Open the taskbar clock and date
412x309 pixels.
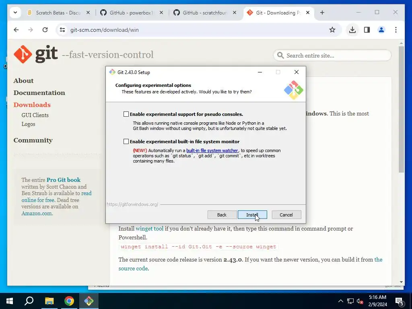[x=377, y=301]
